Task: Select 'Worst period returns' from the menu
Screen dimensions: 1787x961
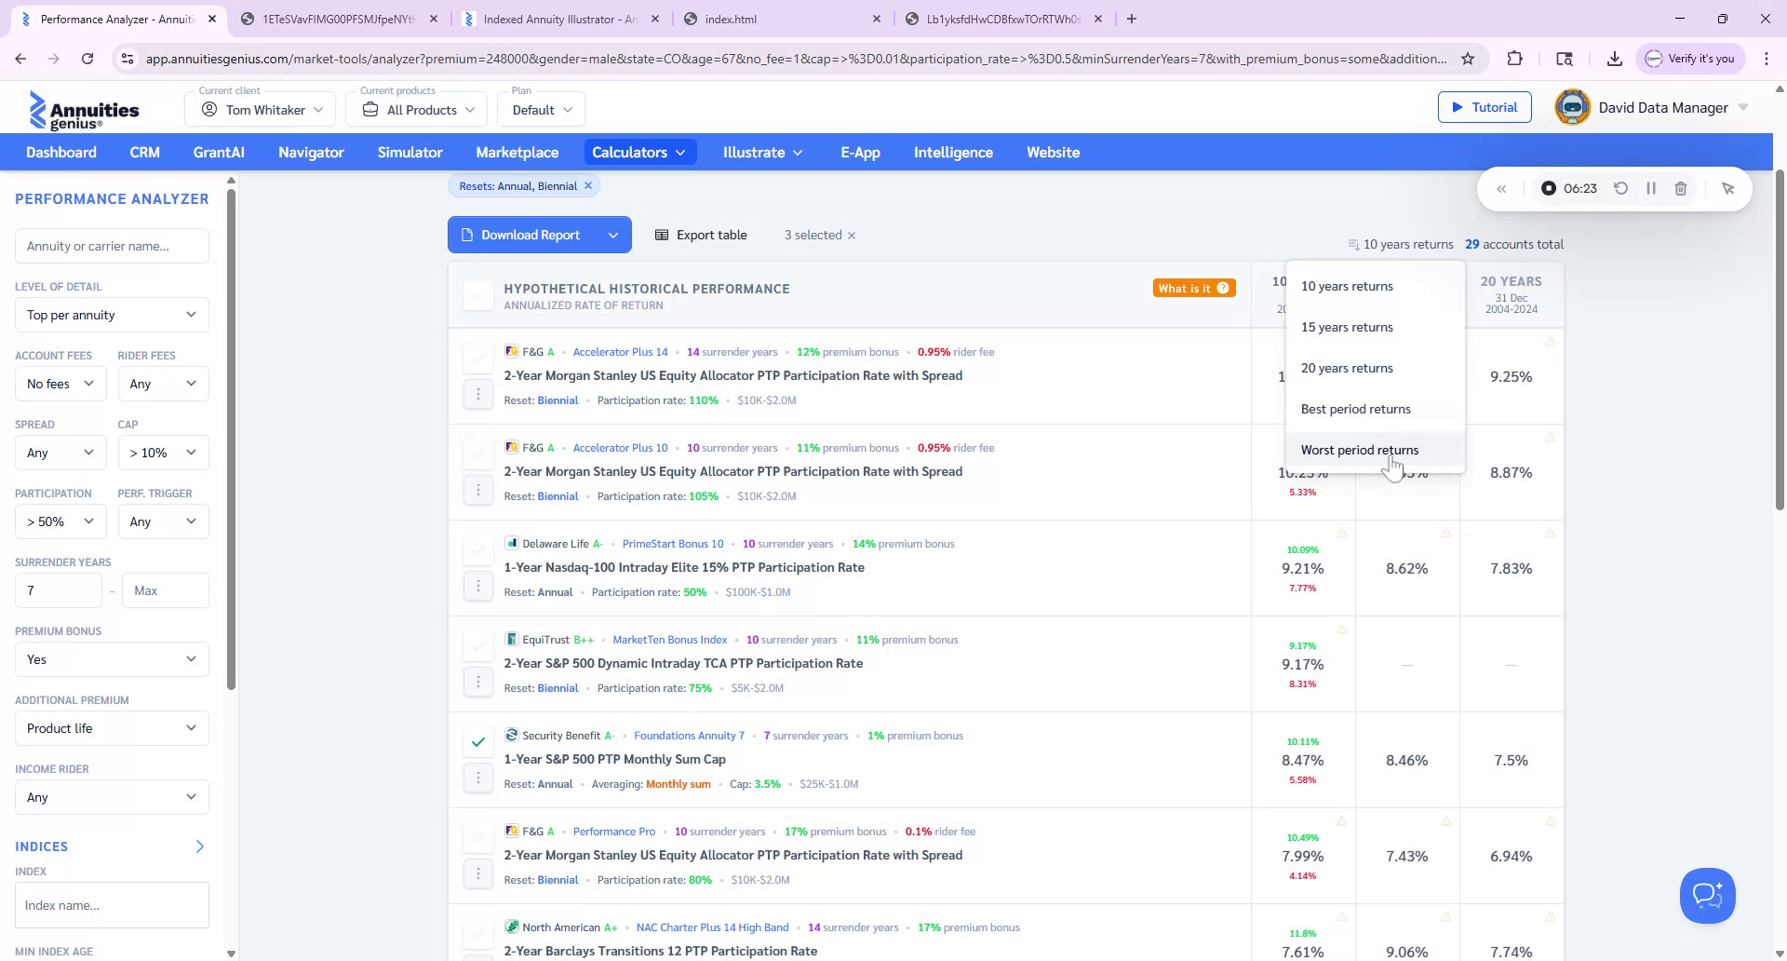Action: click(x=1359, y=450)
